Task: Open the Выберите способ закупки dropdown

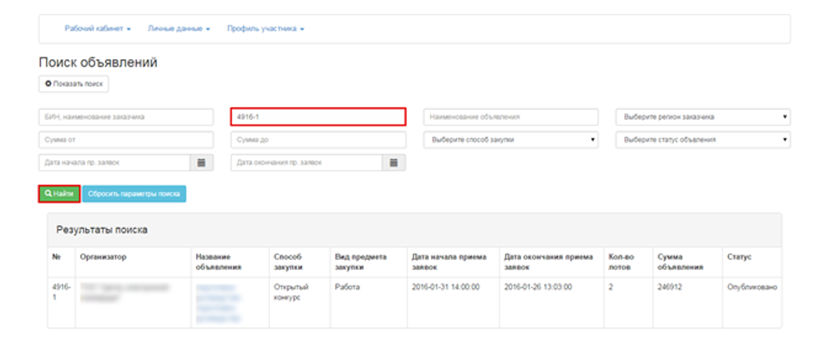Action: click(x=510, y=140)
